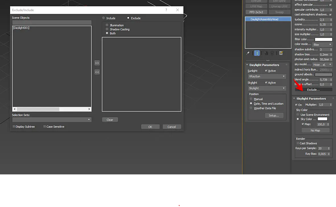The height and width of the screenshot is (207, 336).
Task: Click make unique icon in stack toolbar
Action: click(266, 53)
